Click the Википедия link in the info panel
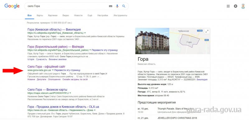 coord(202,79)
